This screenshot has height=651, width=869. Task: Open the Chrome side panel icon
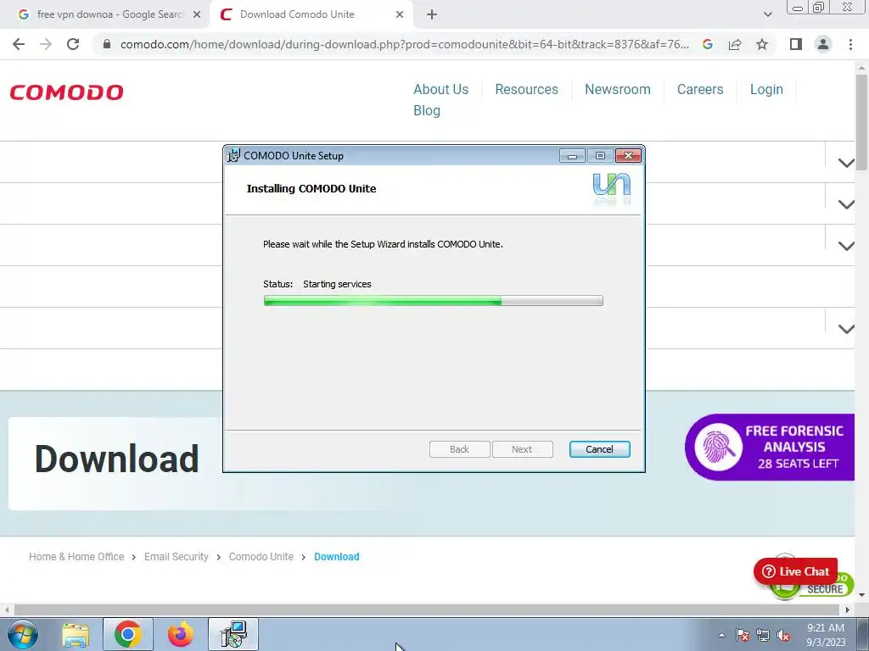tap(796, 44)
